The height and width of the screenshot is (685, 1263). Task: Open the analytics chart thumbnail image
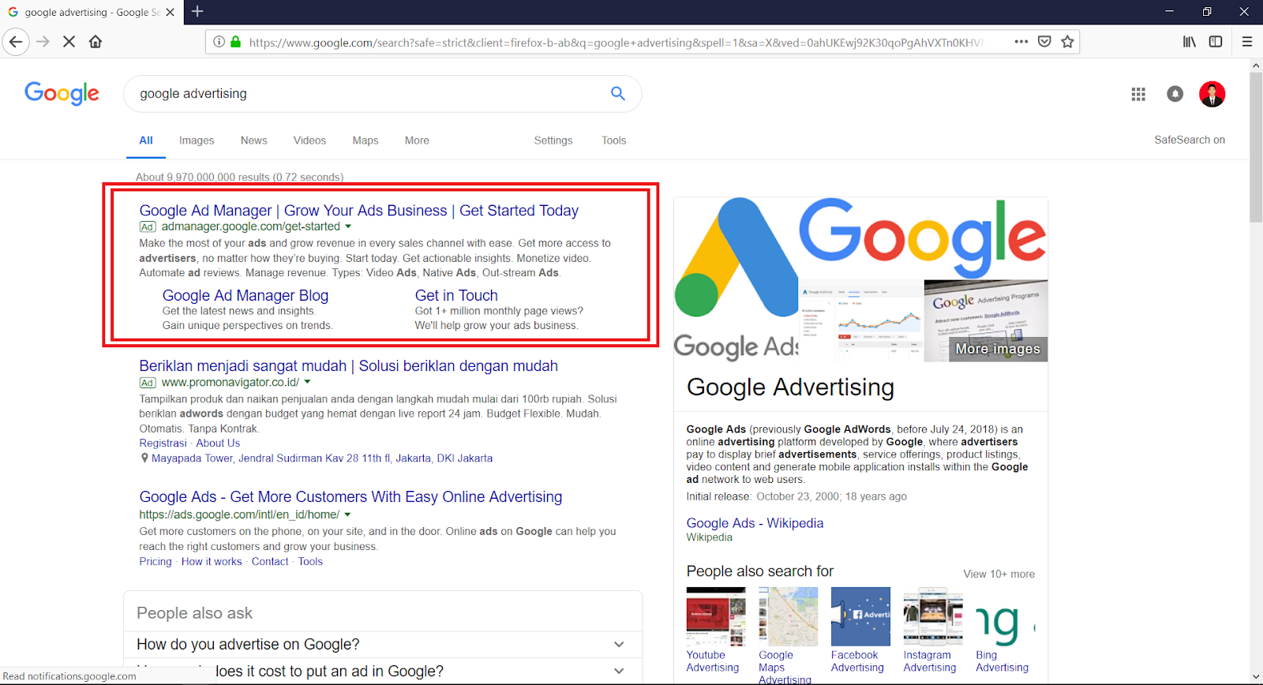[x=861, y=320]
